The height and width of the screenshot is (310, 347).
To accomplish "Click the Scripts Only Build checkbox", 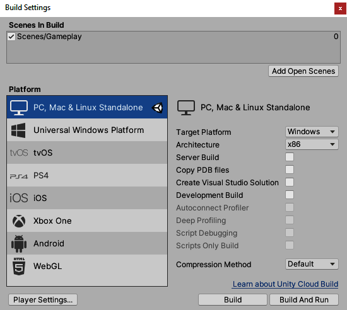I will (290, 245).
